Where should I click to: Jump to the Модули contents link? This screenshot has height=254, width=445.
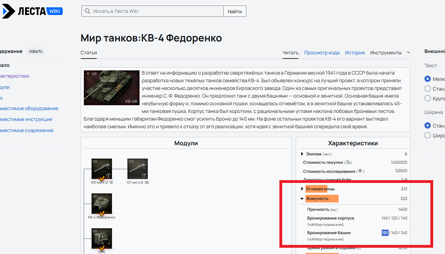click(5, 87)
